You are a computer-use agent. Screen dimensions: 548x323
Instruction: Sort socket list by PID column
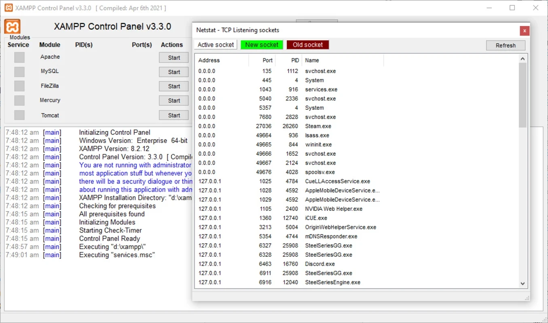click(x=289, y=60)
